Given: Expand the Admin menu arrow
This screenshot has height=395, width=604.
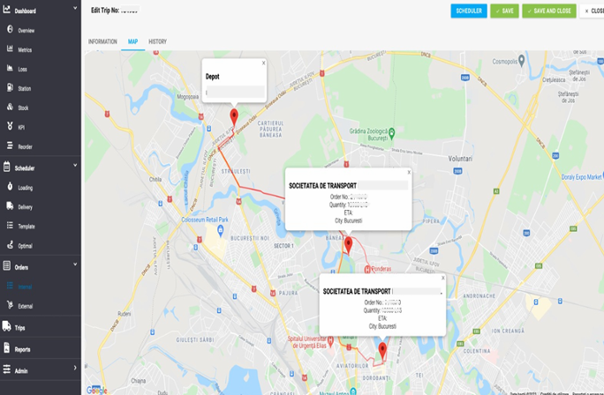Looking at the screenshot, I should coord(75,368).
